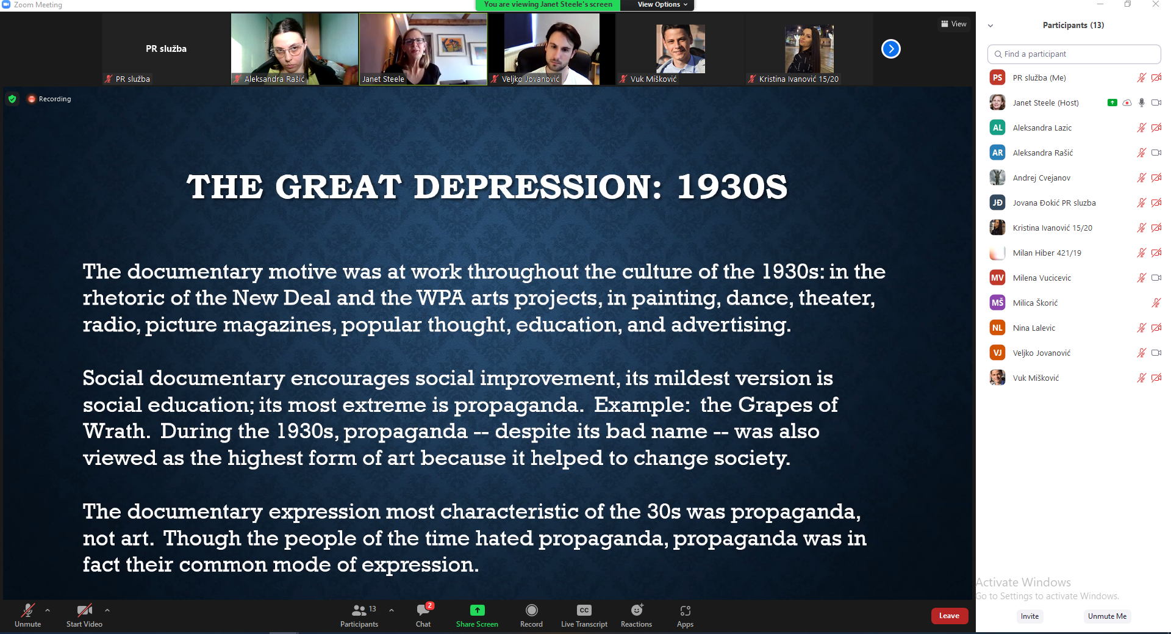Select PR služba video tile
Screen dimensions: 1171x634
[166, 49]
